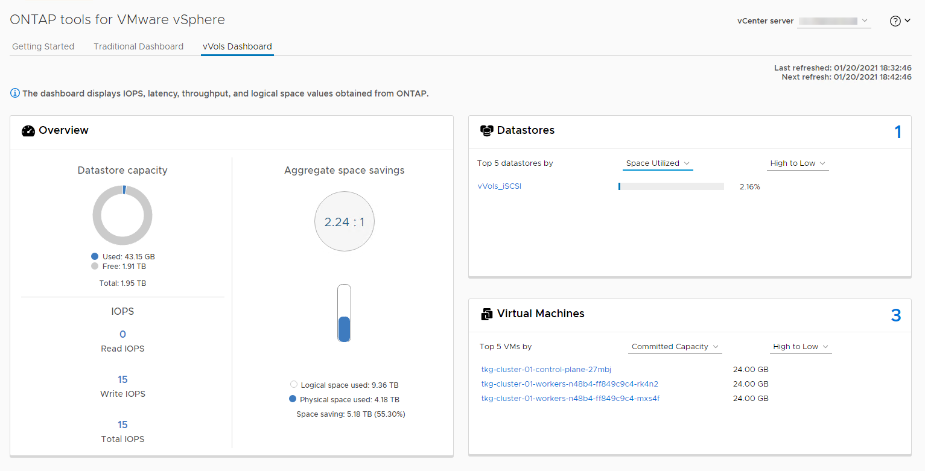Click the 2.24 : 1 savings ratio circle
925x471 pixels.
point(344,222)
